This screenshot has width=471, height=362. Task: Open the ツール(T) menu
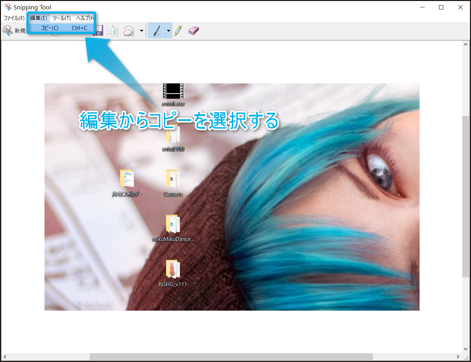click(x=62, y=18)
